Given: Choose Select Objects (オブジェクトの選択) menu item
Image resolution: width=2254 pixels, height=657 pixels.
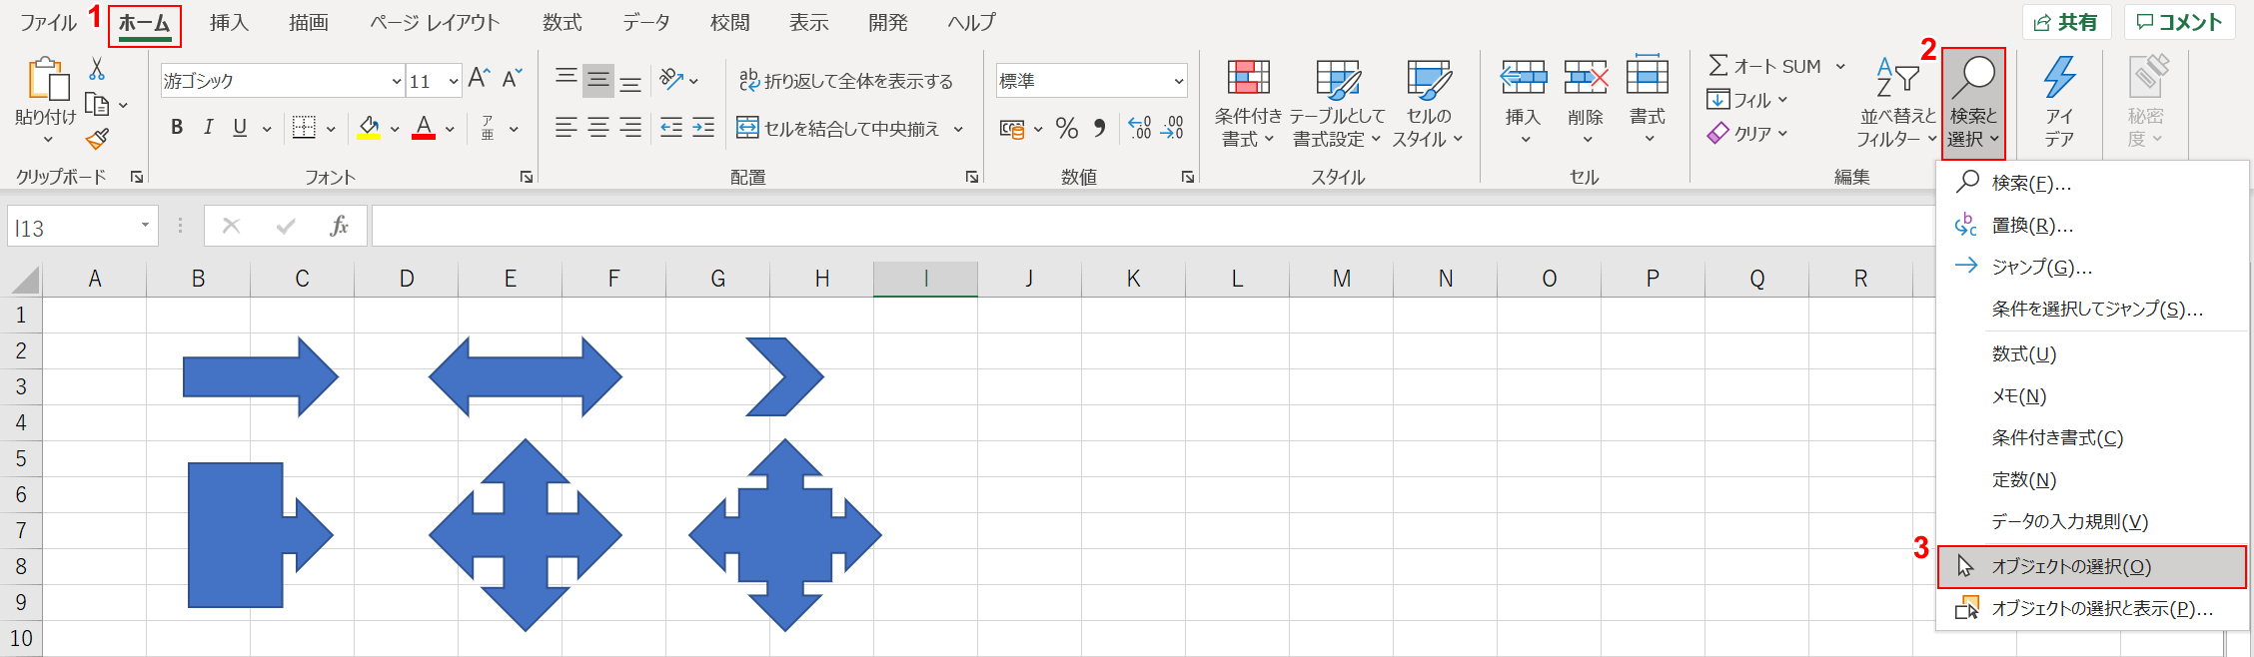Looking at the screenshot, I should [x=2092, y=566].
